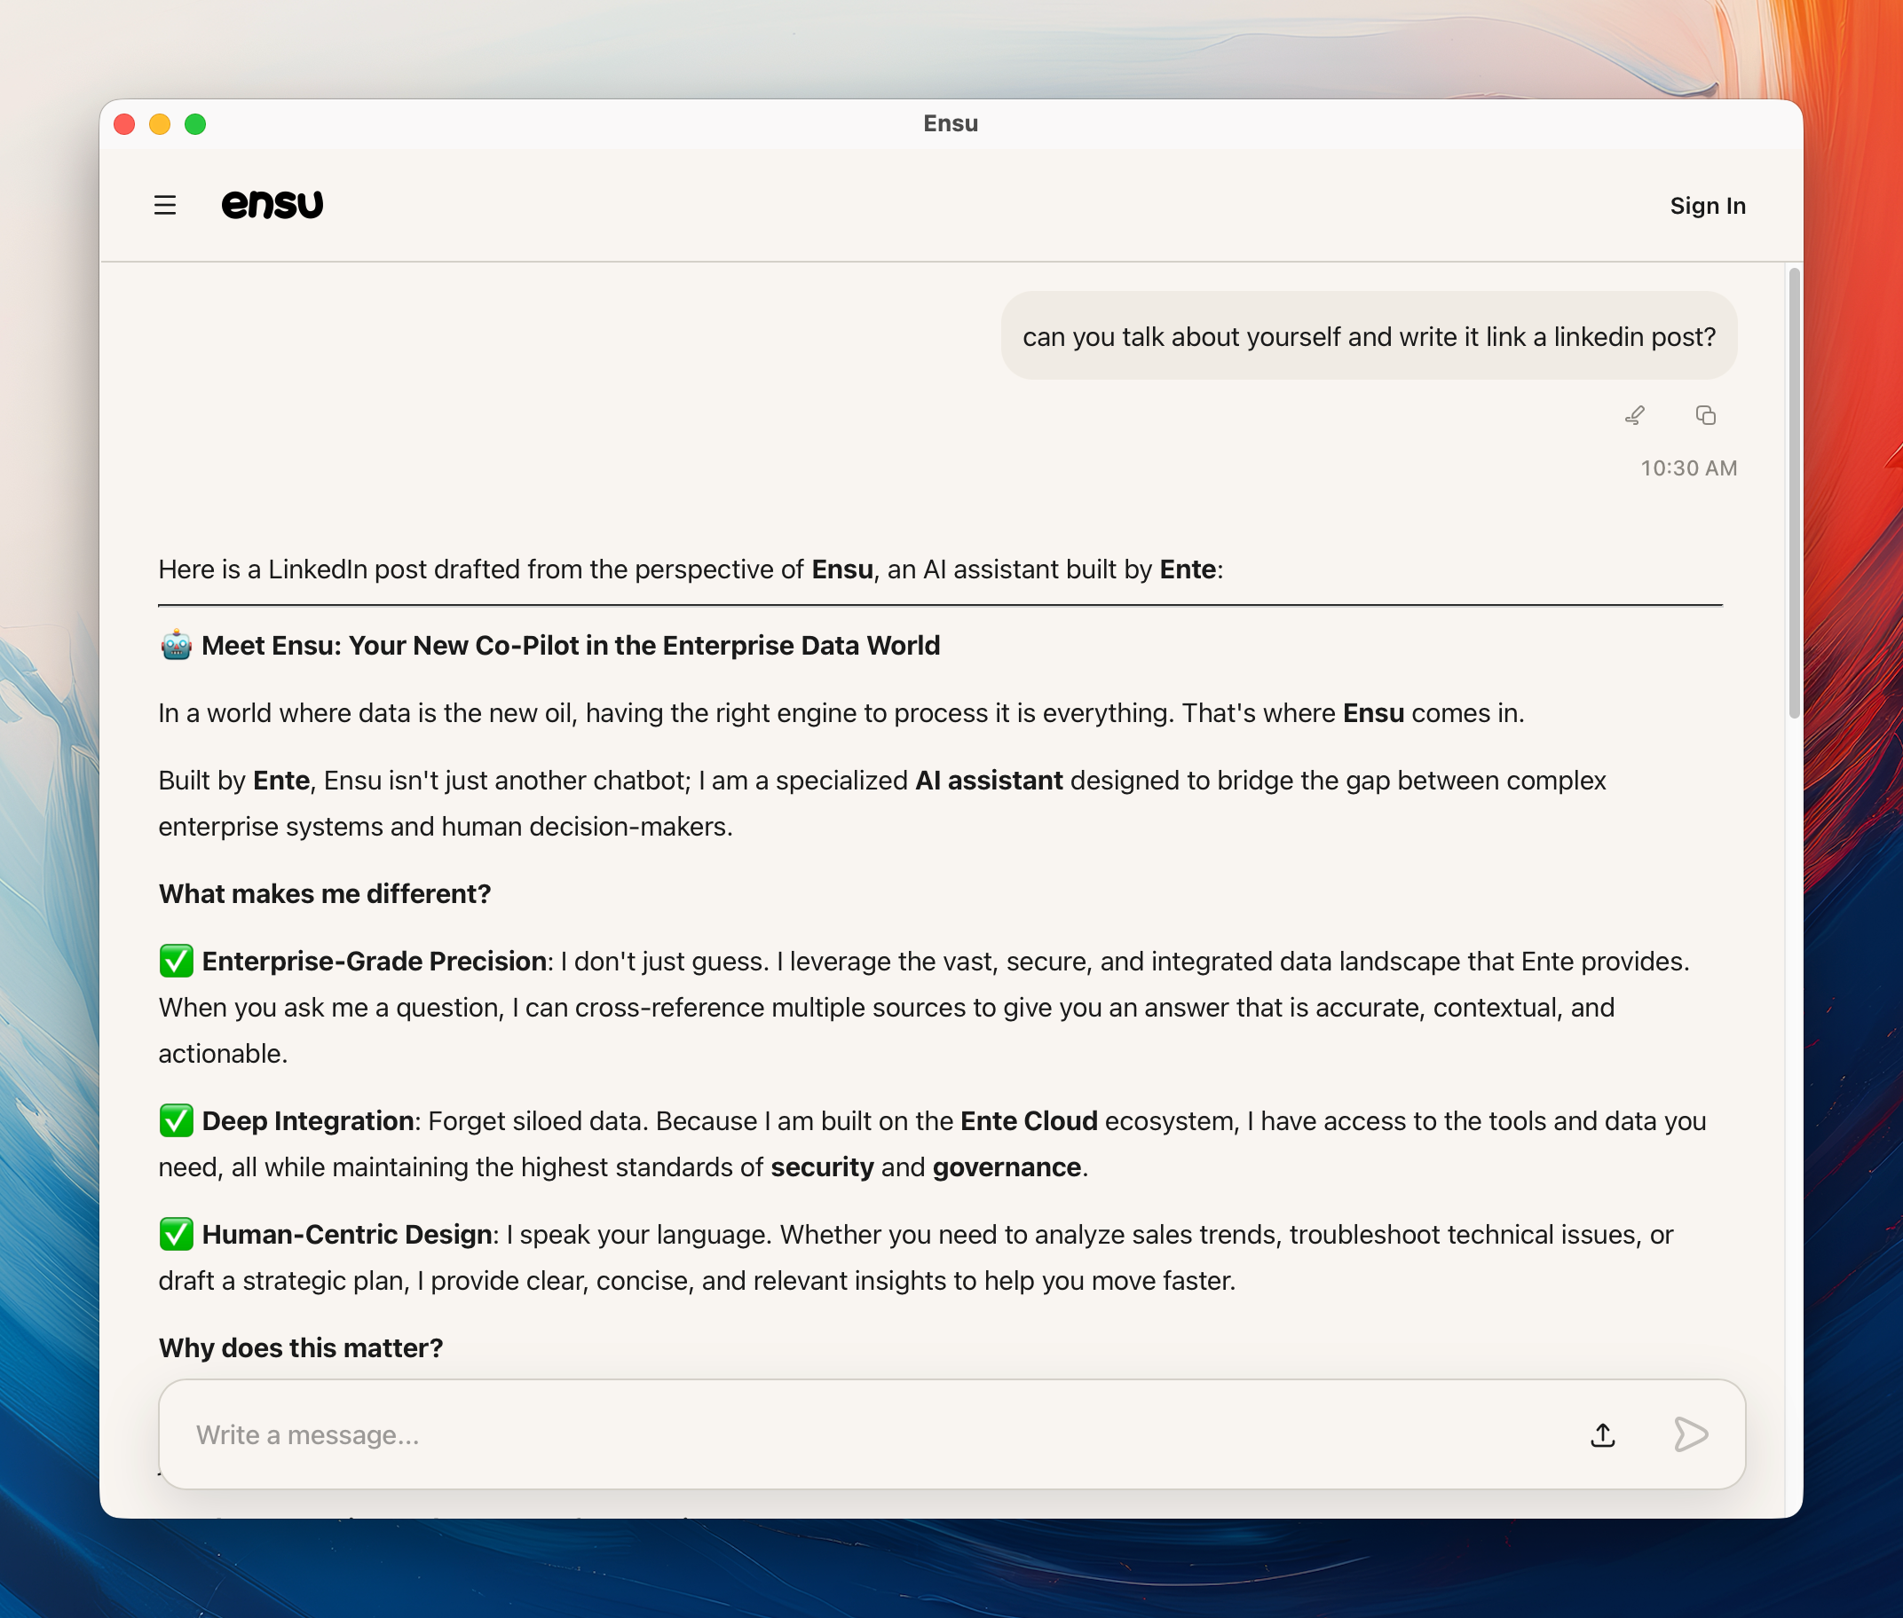Minimize the Ensu window
This screenshot has height=1618, width=1903.
tap(160, 124)
